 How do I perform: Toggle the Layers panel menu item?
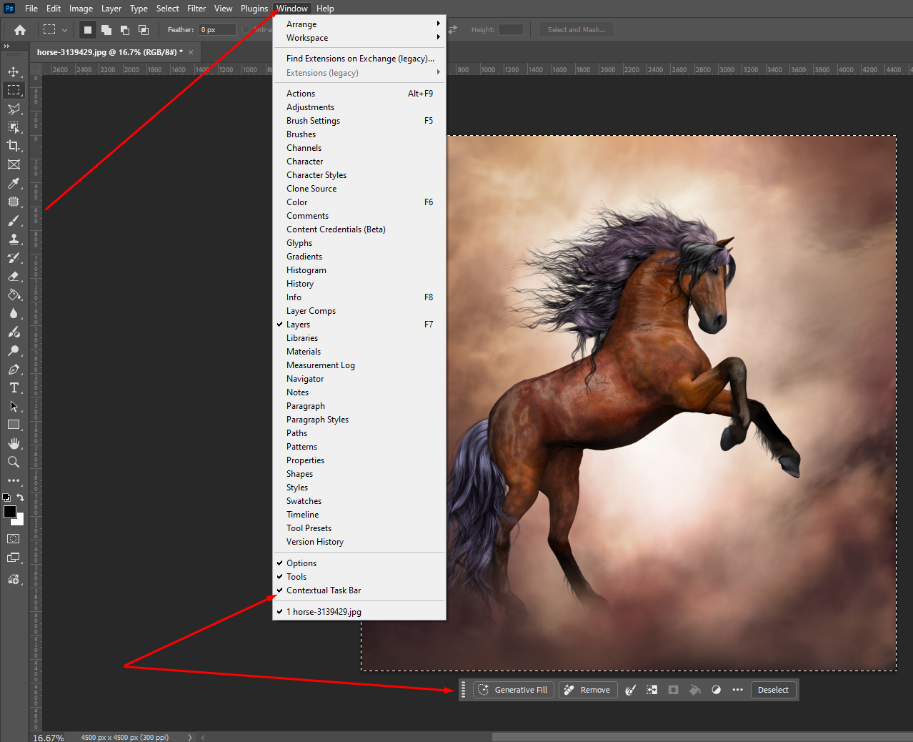coord(298,325)
